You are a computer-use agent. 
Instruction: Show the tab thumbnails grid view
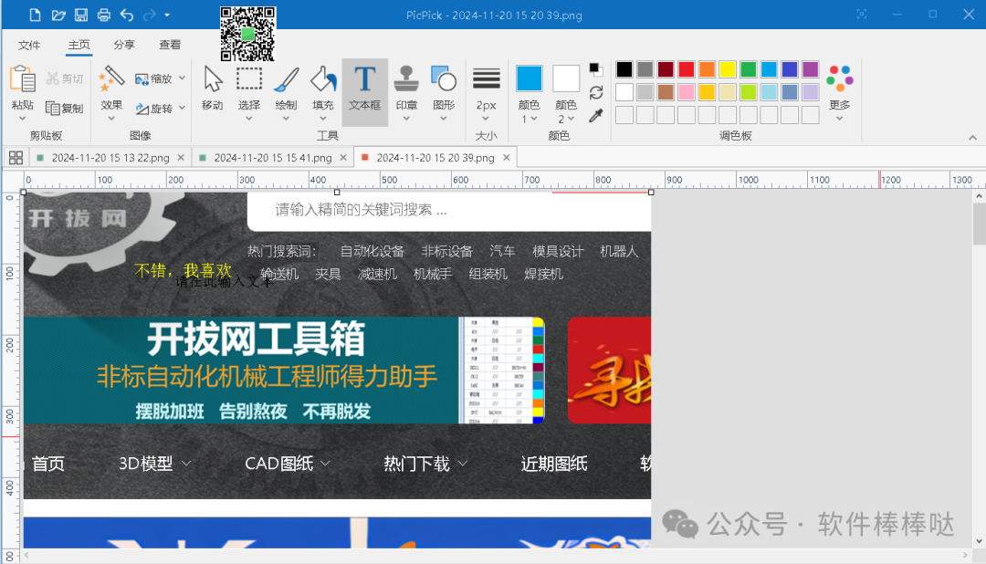point(16,157)
